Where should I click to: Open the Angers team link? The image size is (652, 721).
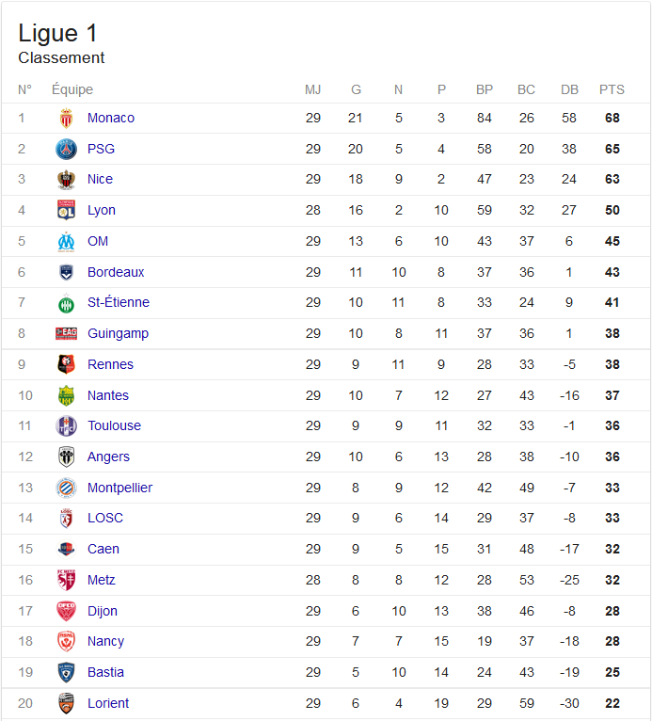pos(108,457)
